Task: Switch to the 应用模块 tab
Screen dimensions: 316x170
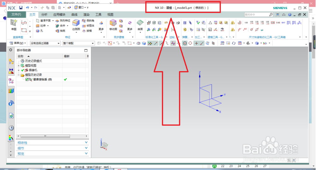Action: pyautogui.click(x=59, y=15)
